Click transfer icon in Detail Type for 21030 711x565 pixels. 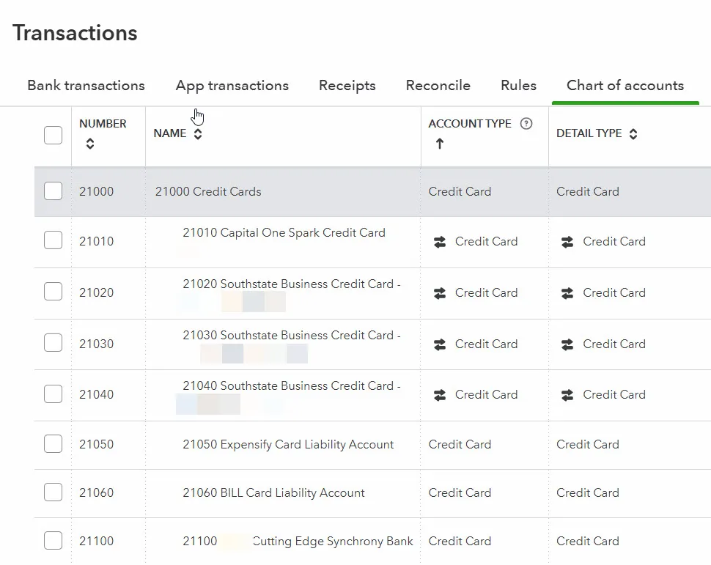(x=567, y=344)
